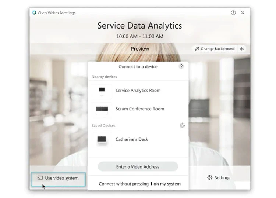Click the 10:00 AM - 11:00 AM time

pos(140,36)
